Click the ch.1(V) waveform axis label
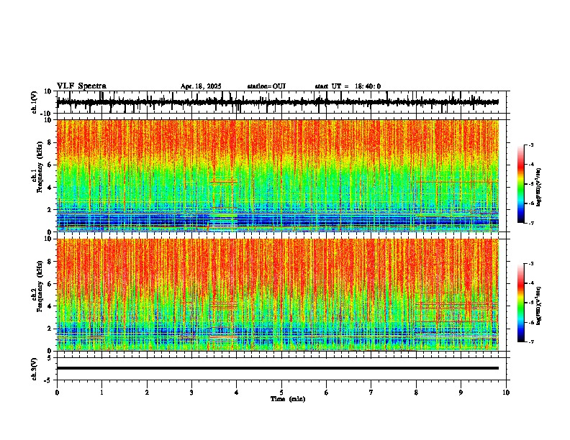 point(34,102)
